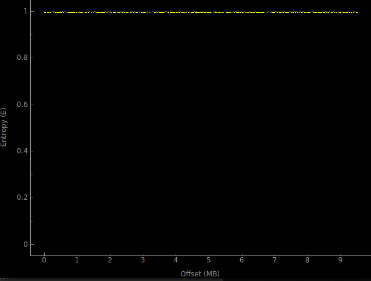Click the '3' offset axis tick label
Image resolution: width=371 pixels, height=281 pixels.
pyautogui.click(x=143, y=260)
